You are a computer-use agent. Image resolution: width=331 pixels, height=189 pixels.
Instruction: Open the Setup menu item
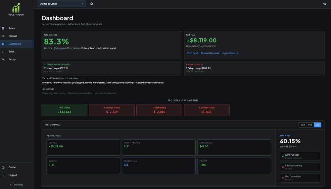(17, 59)
